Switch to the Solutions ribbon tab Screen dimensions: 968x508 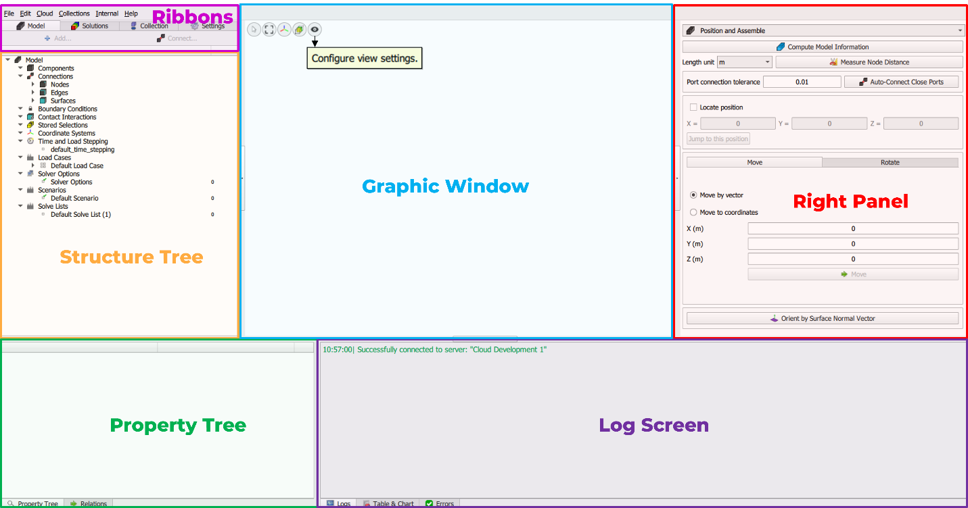coord(89,26)
